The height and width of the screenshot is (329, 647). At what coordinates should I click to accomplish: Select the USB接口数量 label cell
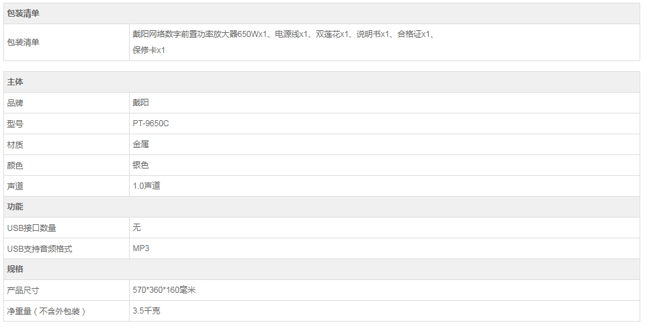(67, 228)
